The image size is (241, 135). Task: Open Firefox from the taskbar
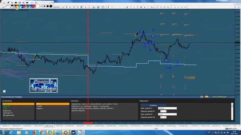point(34,132)
